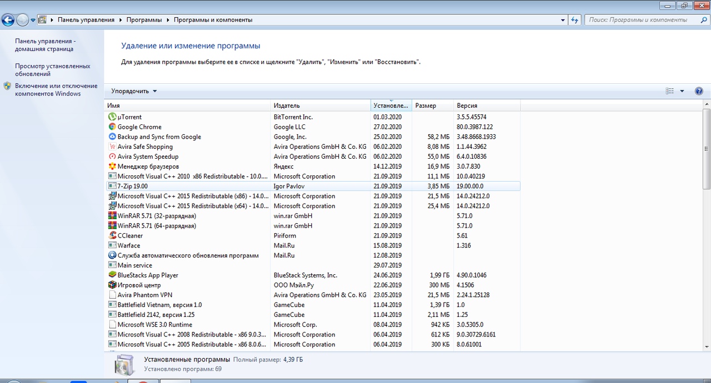Click the BlueStack Systems, Inc. publisher cell
Viewport: 711px width, 383px height.
[306, 275]
